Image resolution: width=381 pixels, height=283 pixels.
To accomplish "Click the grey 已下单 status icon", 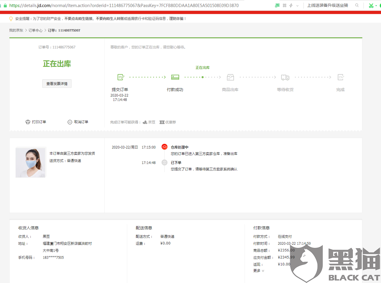I will tap(165, 162).
